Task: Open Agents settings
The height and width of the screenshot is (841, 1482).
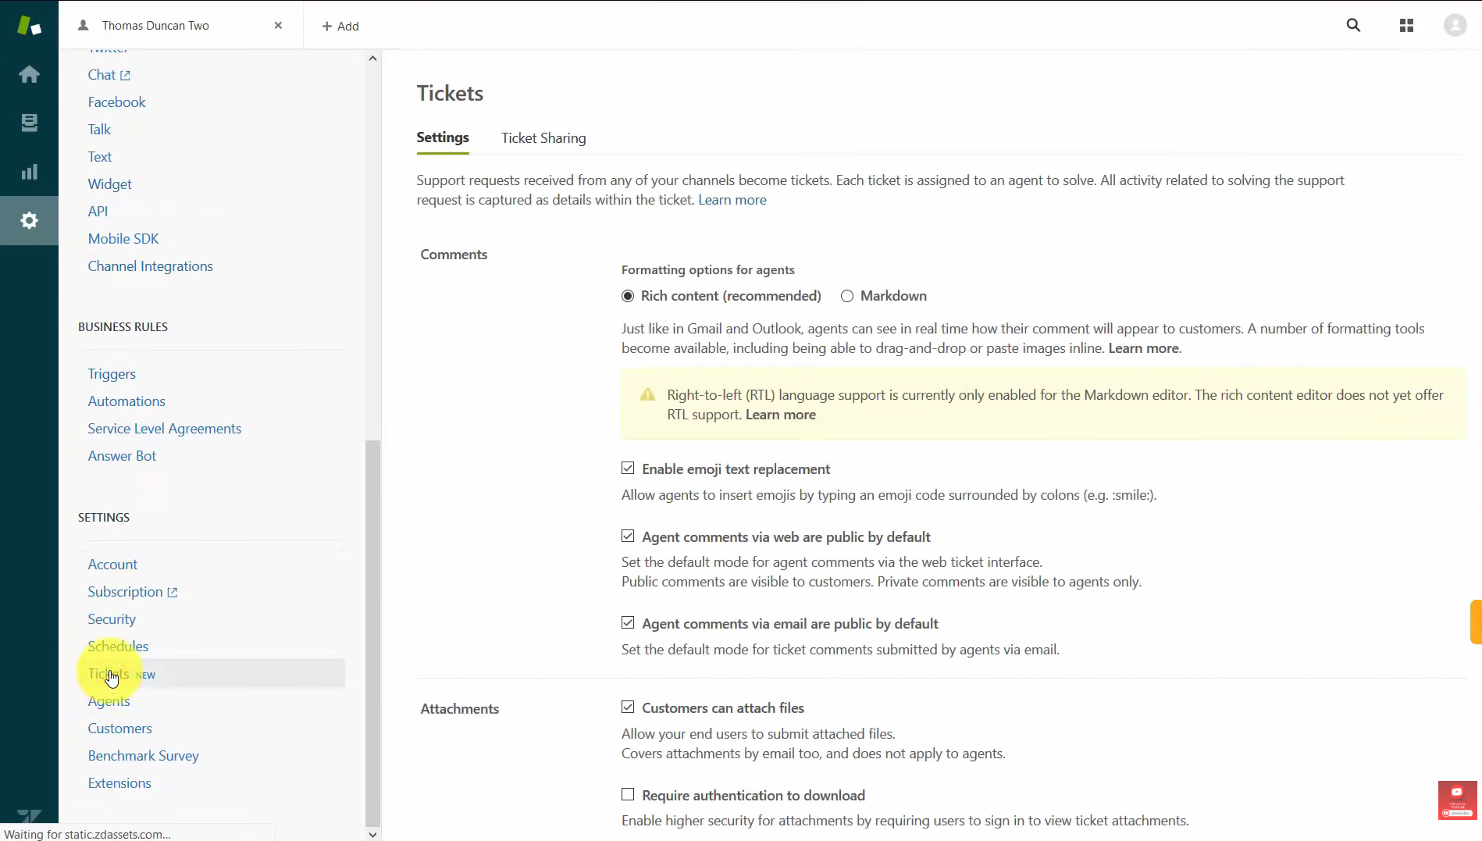Action: [109, 701]
